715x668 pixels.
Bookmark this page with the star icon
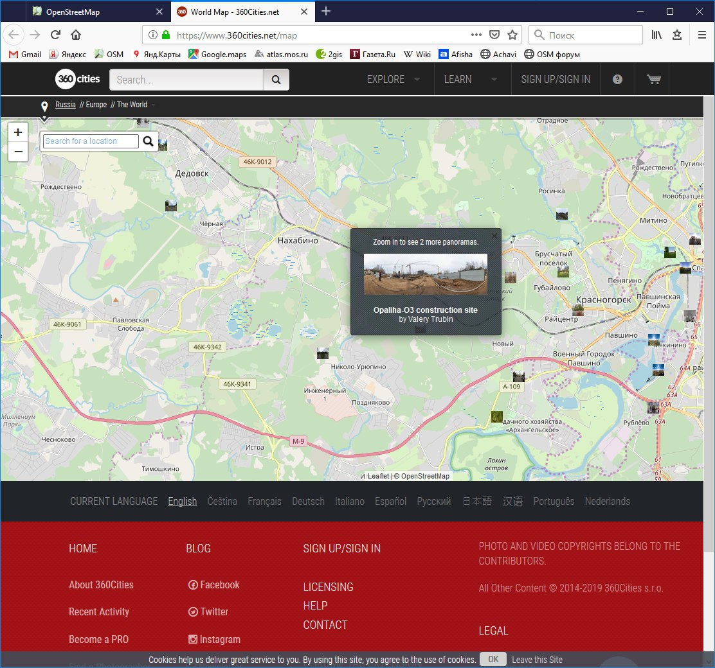point(512,35)
